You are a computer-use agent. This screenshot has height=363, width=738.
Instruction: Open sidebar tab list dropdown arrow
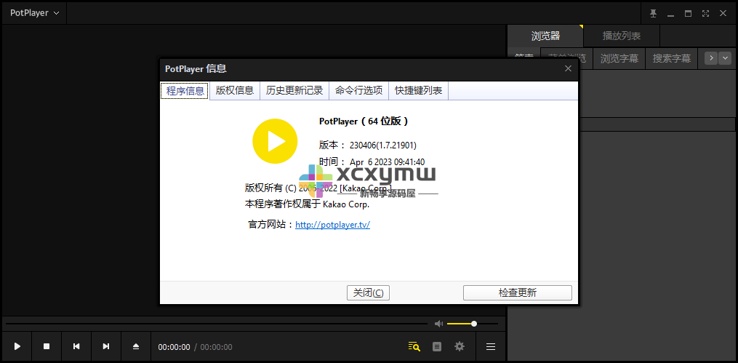point(725,58)
